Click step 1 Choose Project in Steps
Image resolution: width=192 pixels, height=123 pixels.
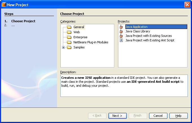(23, 21)
